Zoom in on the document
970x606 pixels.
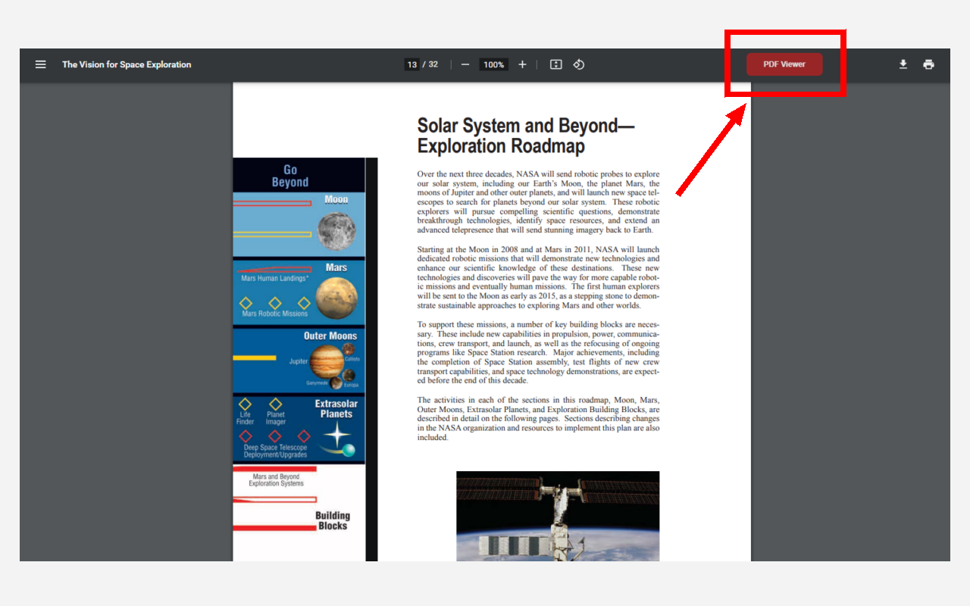(522, 64)
